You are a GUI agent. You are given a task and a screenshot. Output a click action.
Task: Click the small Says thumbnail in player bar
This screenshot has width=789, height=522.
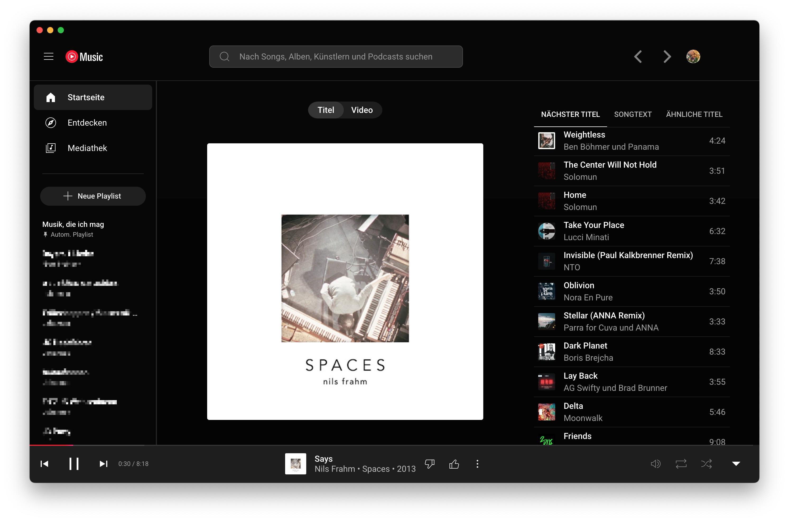295,464
